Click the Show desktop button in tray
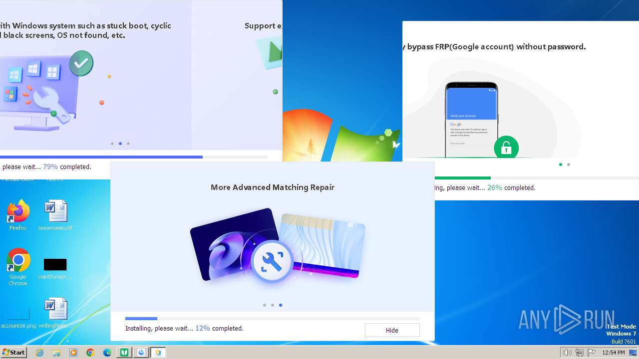Image resolution: width=639 pixels, height=359 pixels. tap(633, 353)
